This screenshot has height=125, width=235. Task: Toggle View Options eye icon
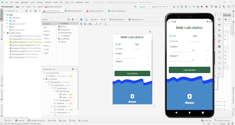[x=81, y=24]
